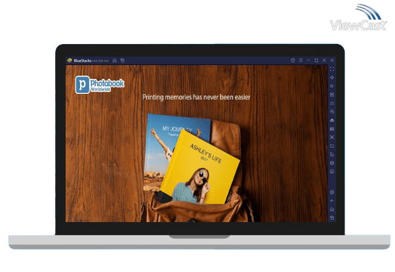
Task: Rotate screen using rotate icon
Action: (x=332, y=154)
